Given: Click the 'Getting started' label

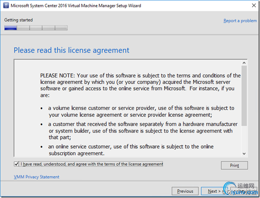Looking at the screenshot, I should (19, 20).
